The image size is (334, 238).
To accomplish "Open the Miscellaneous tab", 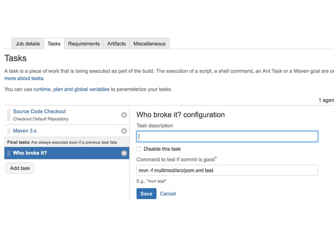I will (x=149, y=43).
